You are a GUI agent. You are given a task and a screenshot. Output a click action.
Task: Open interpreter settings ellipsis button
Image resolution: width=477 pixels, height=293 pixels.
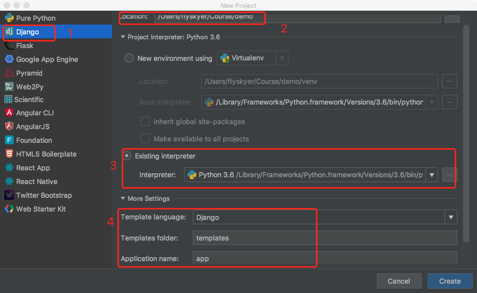tap(450, 175)
